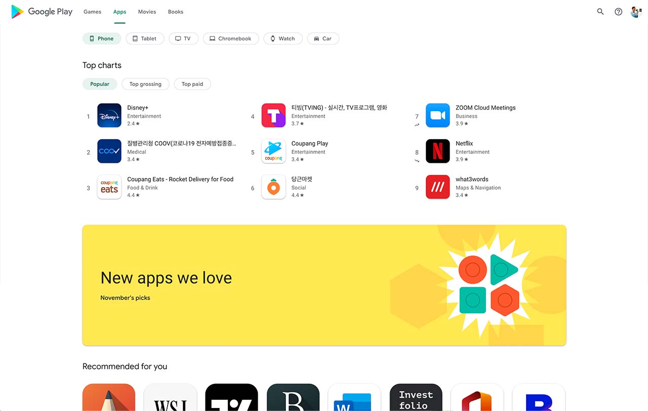Select the Tablet device filter

145,38
